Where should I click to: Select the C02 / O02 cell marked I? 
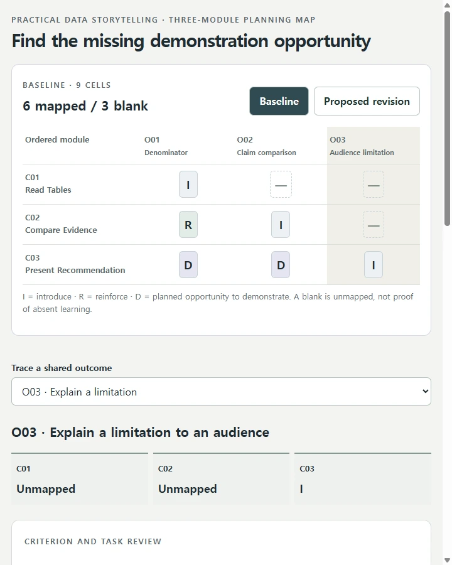point(281,225)
